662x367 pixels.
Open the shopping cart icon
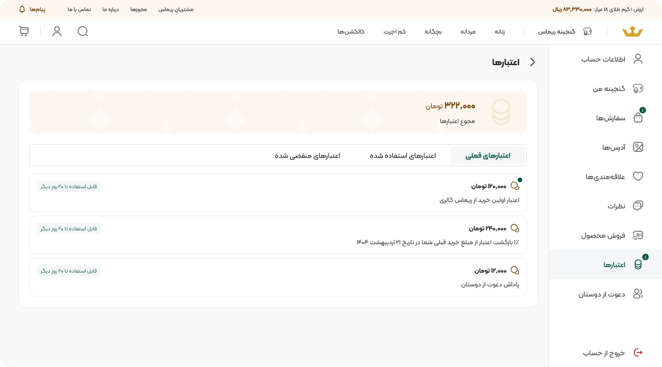click(24, 31)
